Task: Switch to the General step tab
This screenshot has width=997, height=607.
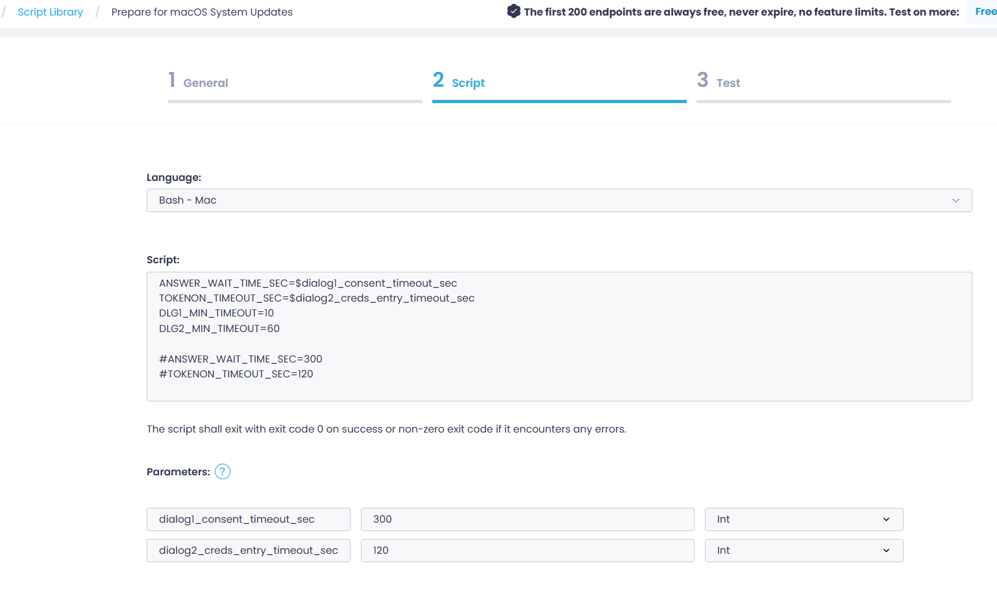Action: (x=206, y=82)
